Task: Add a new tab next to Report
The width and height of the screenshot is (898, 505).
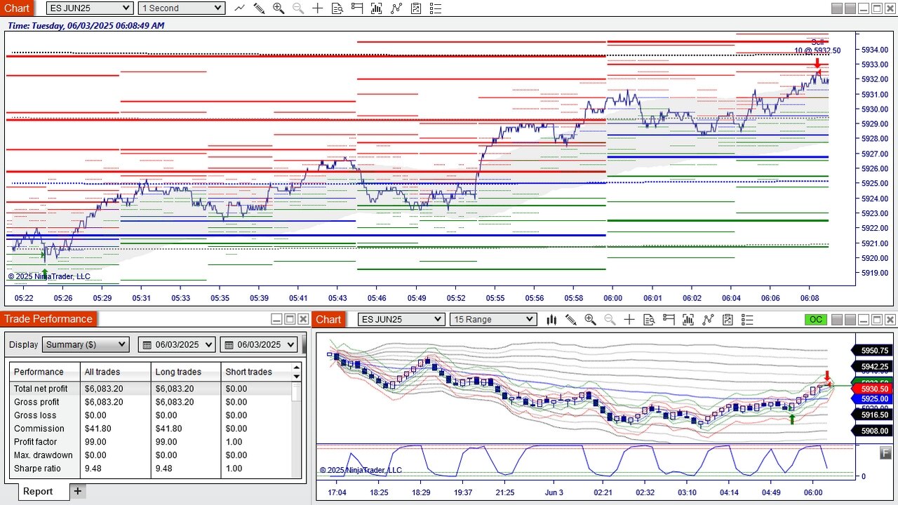Action: (78, 491)
